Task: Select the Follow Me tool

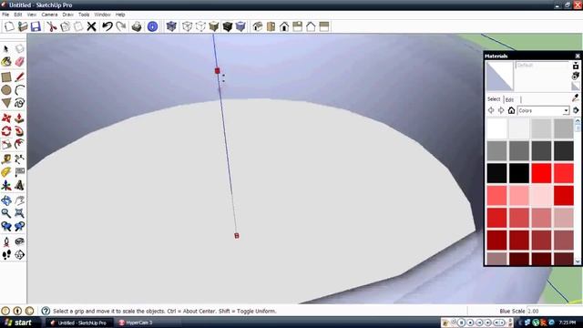Action: (x=20, y=131)
